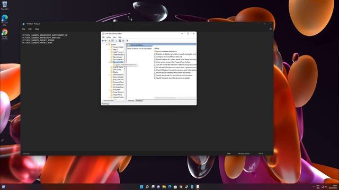Click the UTF-8 encoding in Notepad status bar
This screenshot has width=339, height=190.
[261, 154]
